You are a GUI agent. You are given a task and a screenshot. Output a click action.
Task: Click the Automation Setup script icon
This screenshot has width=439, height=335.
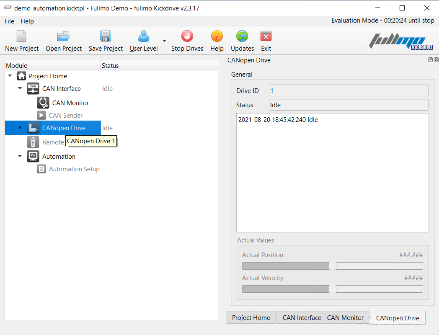41,169
